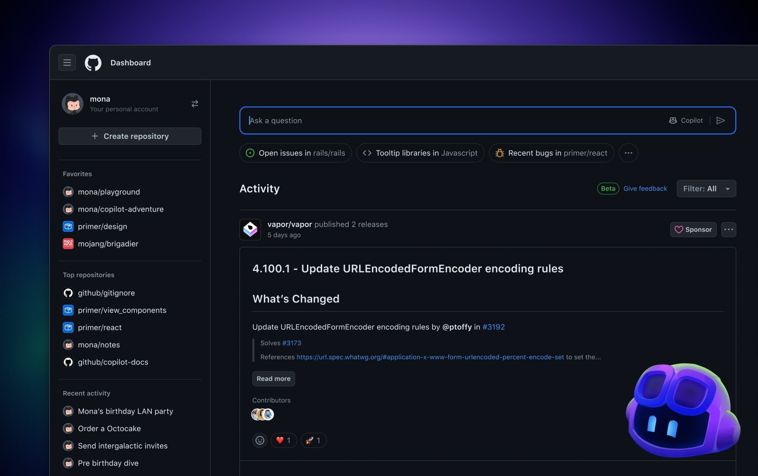Viewport: 758px width, 476px height.
Task: Click the github/copilot-docs Octocat icon
Action: (x=68, y=362)
